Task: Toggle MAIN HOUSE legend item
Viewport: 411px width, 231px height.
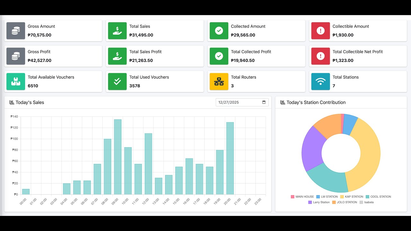Action: (302, 197)
